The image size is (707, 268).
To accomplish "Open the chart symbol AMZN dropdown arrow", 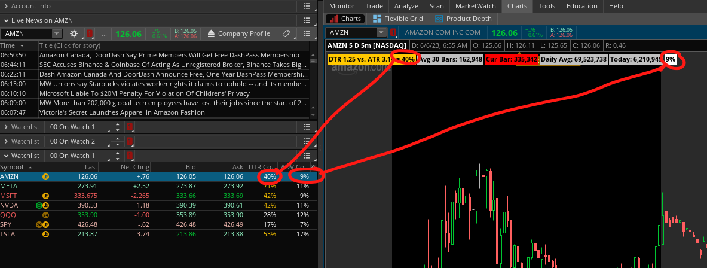I will click(381, 32).
